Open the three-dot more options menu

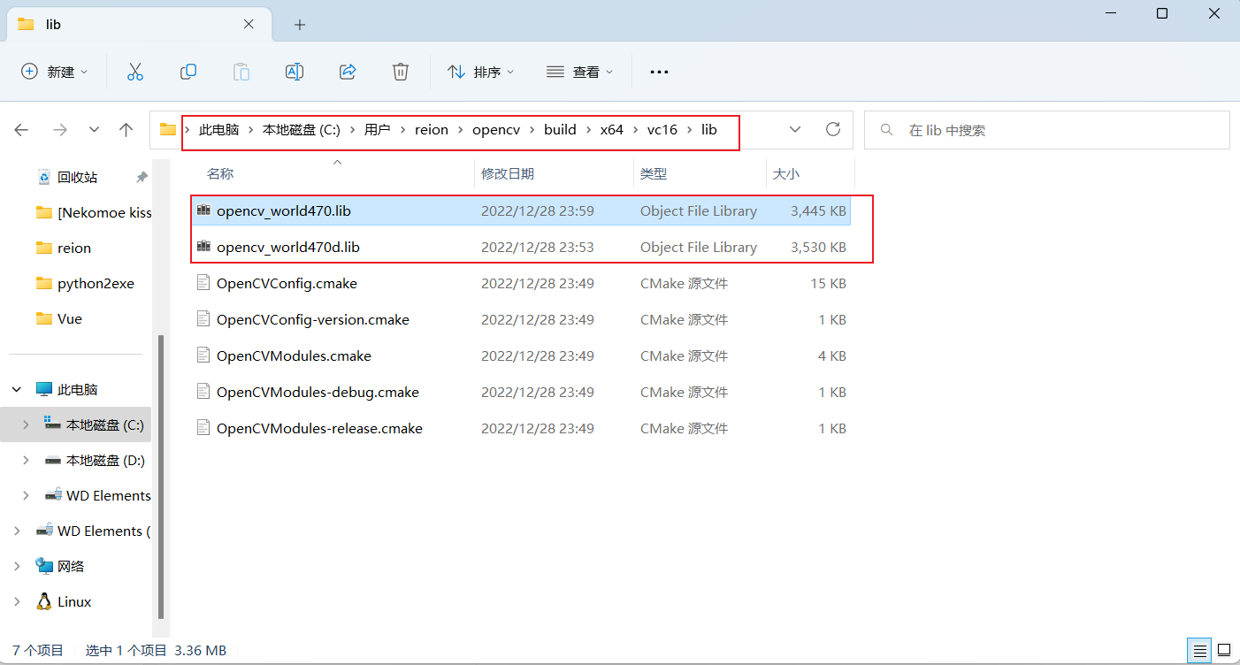659,72
